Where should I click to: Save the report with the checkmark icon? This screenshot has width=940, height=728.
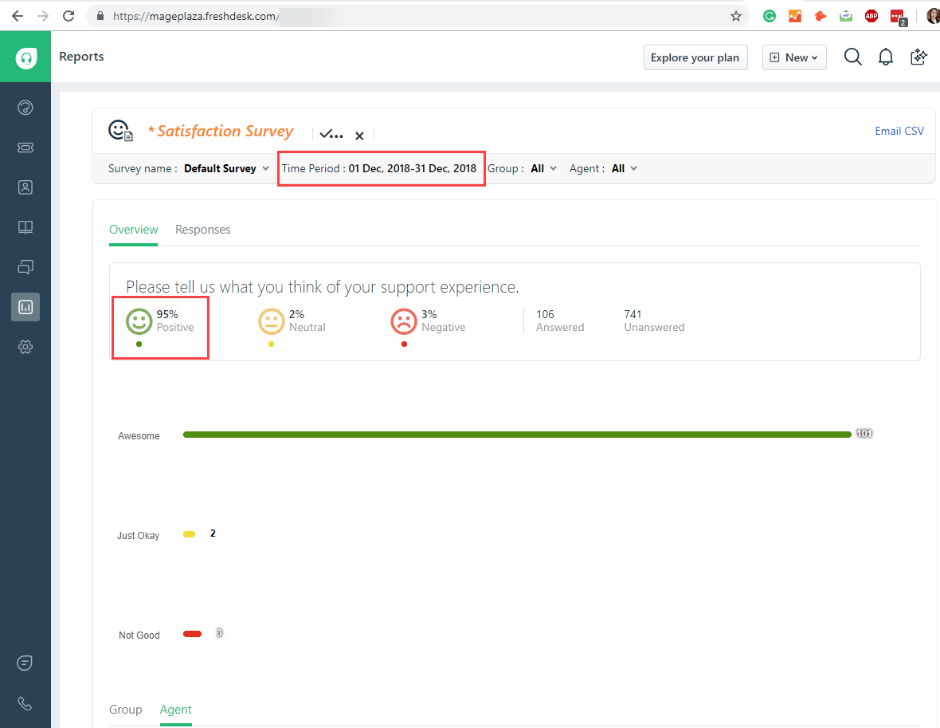click(331, 135)
